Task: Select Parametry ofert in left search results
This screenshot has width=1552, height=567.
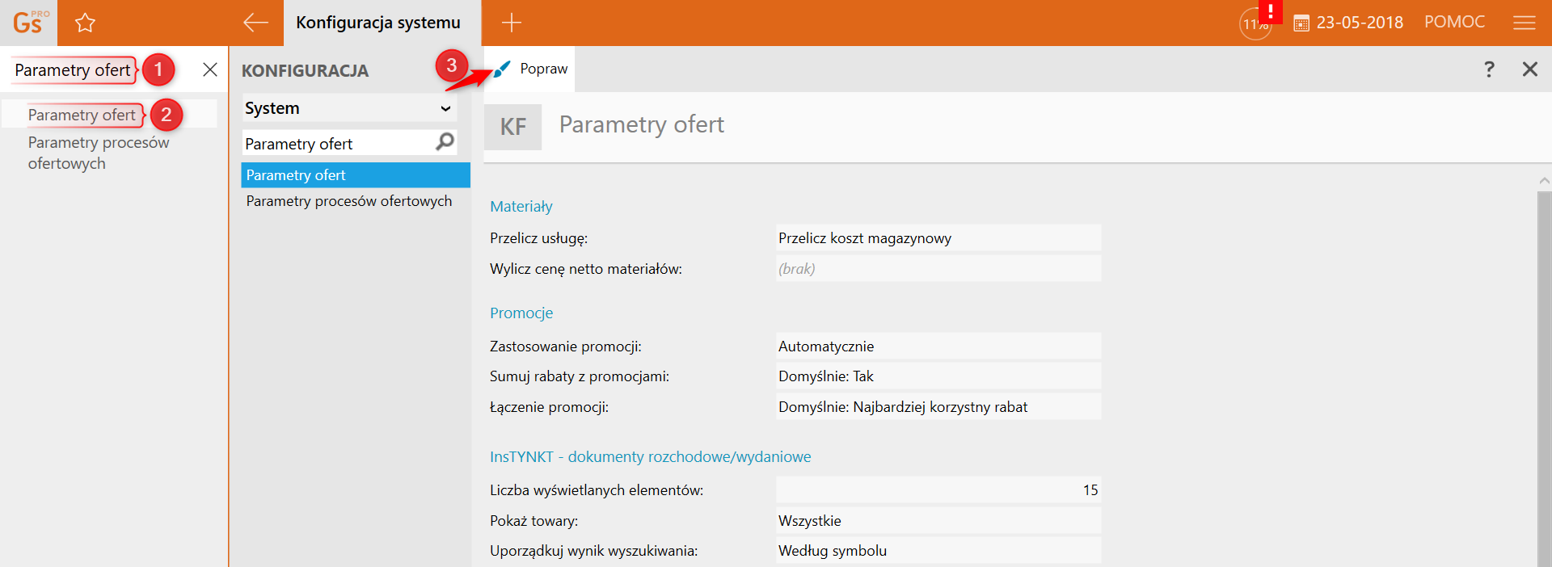Action: (x=82, y=115)
